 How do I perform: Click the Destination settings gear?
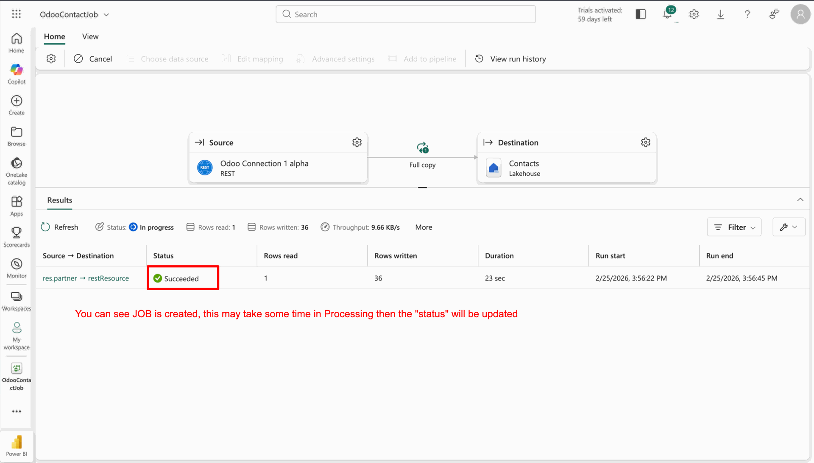point(645,142)
